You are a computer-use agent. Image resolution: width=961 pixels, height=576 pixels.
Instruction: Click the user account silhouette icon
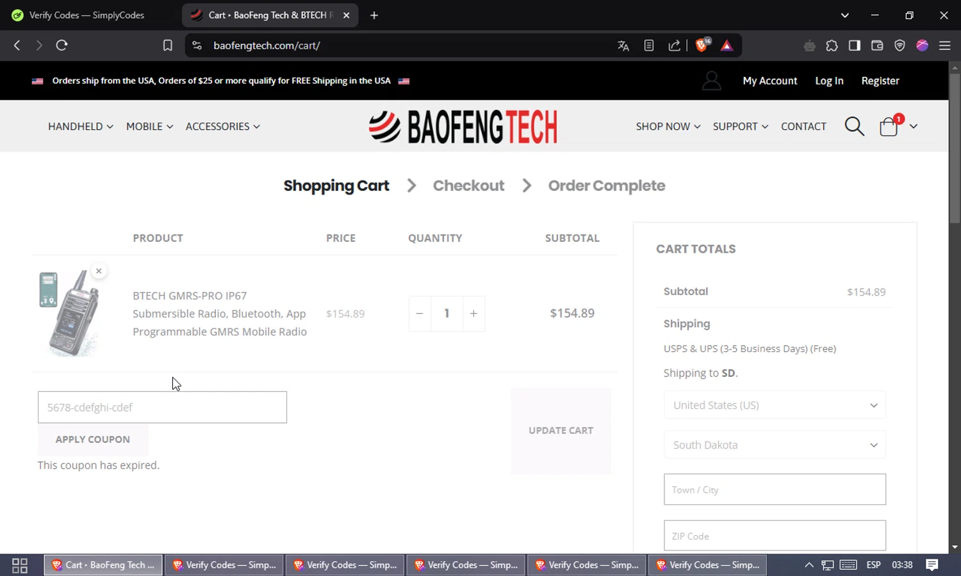point(712,81)
